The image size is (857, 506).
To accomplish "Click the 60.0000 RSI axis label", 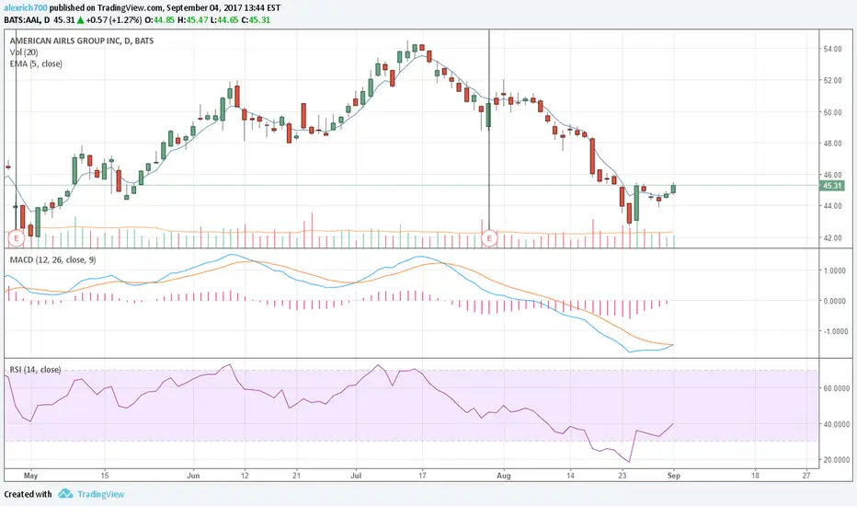I will (836, 388).
